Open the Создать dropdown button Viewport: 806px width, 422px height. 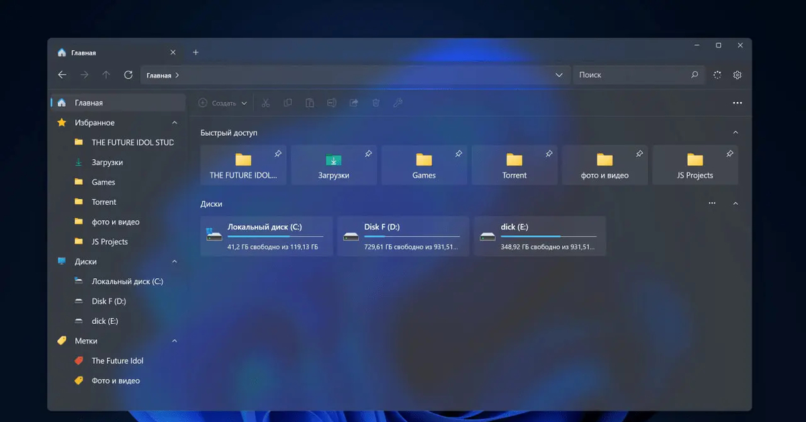[x=223, y=103]
